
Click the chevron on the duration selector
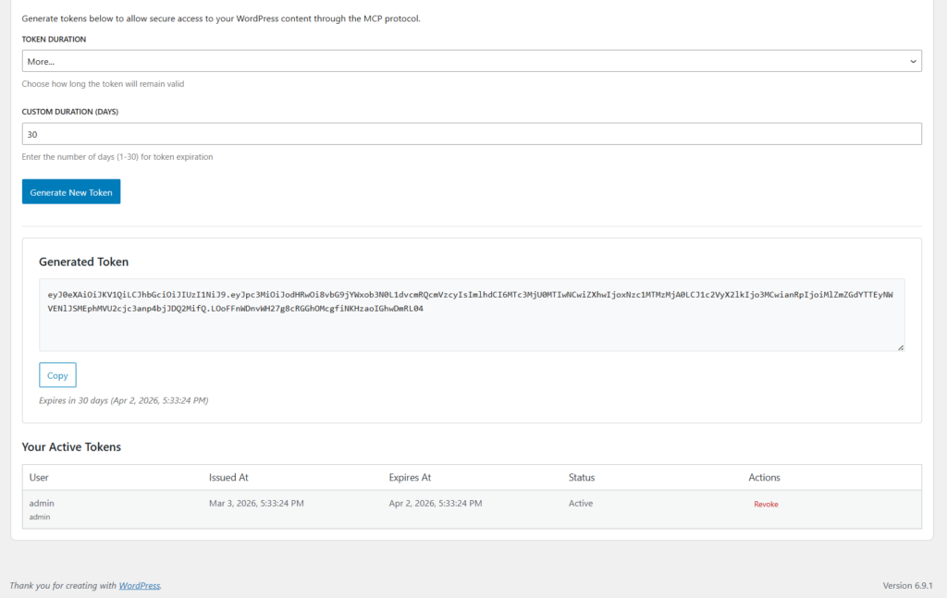915,59
